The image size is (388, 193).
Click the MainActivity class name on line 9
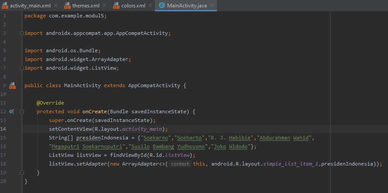click(82, 86)
